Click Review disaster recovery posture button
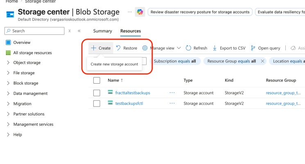Screen dimensions: 305x164 click(200, 12)
